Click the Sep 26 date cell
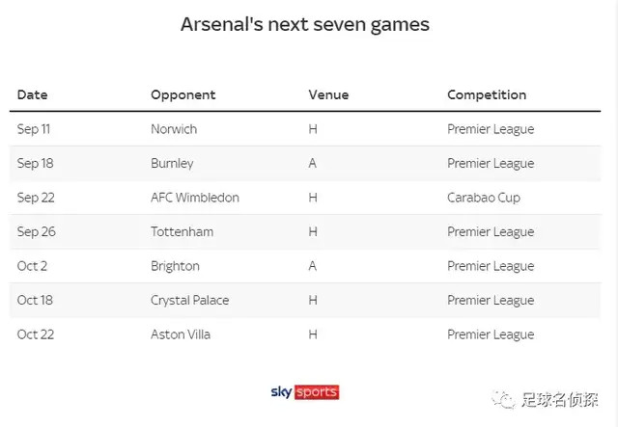The image size is (618, 427). pyautogui.click(x=37, y=231)
